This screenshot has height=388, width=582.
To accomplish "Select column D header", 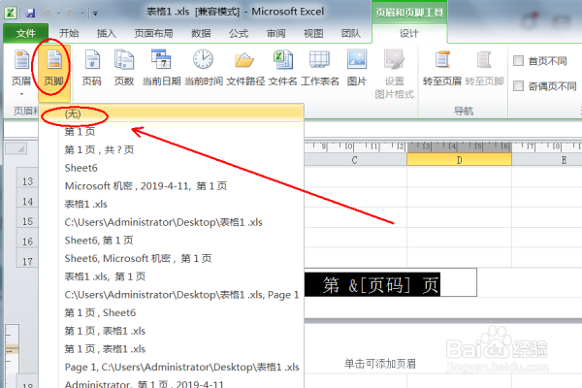I will [x=459, y=160].
